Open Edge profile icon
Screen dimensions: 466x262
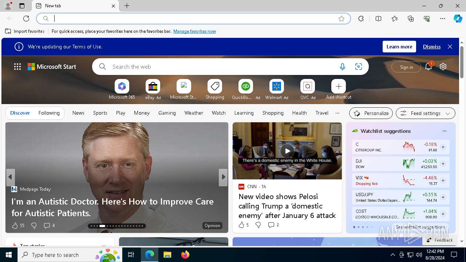pos(8,6)
